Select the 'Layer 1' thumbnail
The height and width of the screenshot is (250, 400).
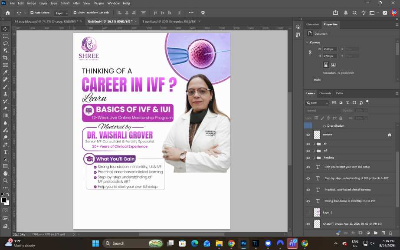click(x=317, y=213)
